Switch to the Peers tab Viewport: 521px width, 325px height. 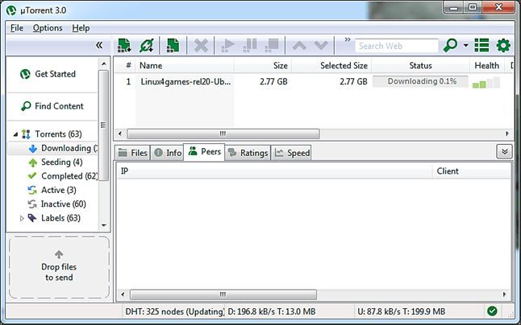204,151
